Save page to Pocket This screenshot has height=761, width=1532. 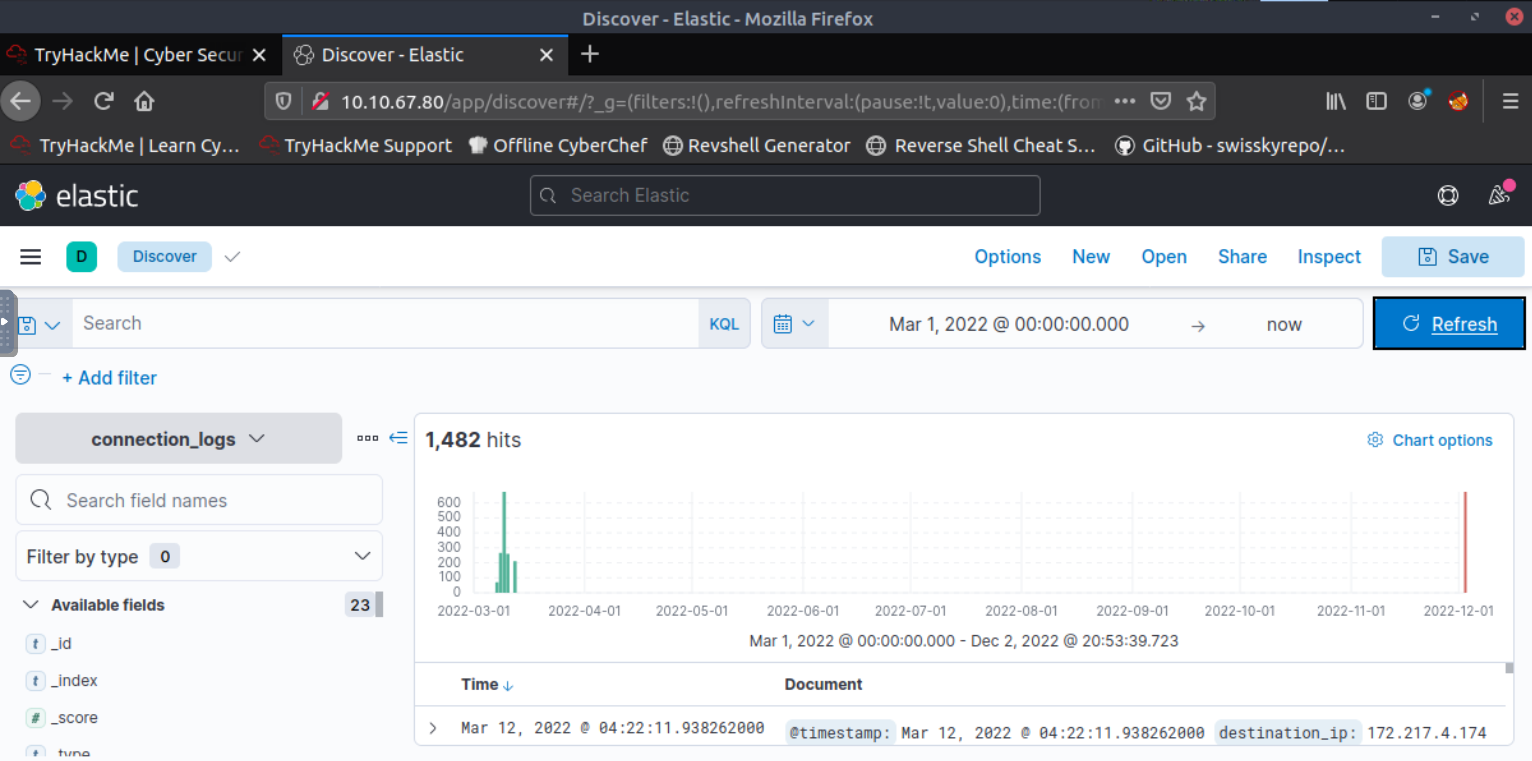1160,101
